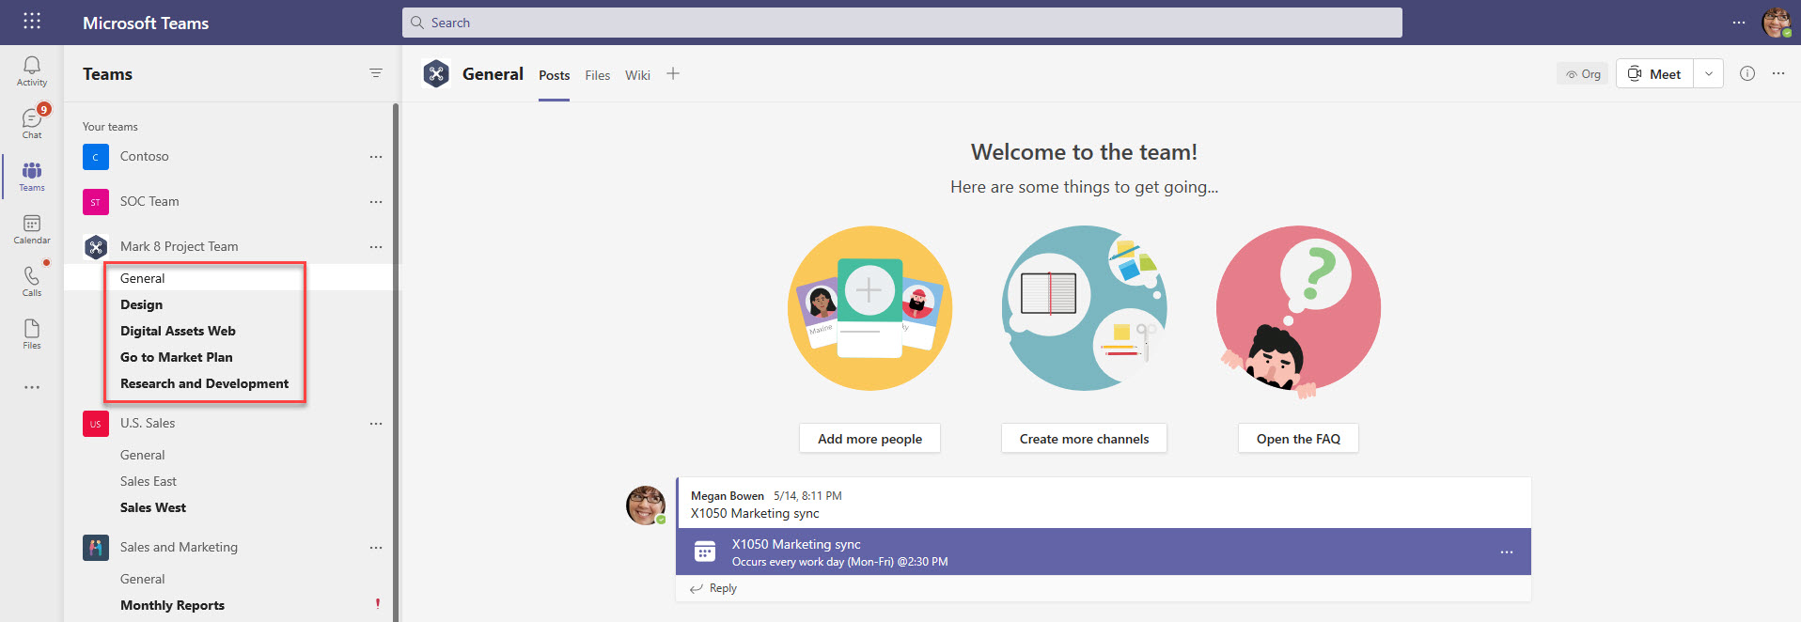Open more options on X1050 Marketing sync meeting
The height and width of the screenshot is (622, 1801).
1507,552
